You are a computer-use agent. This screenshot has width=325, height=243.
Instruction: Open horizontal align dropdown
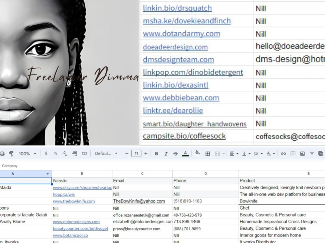coord(234,154)
